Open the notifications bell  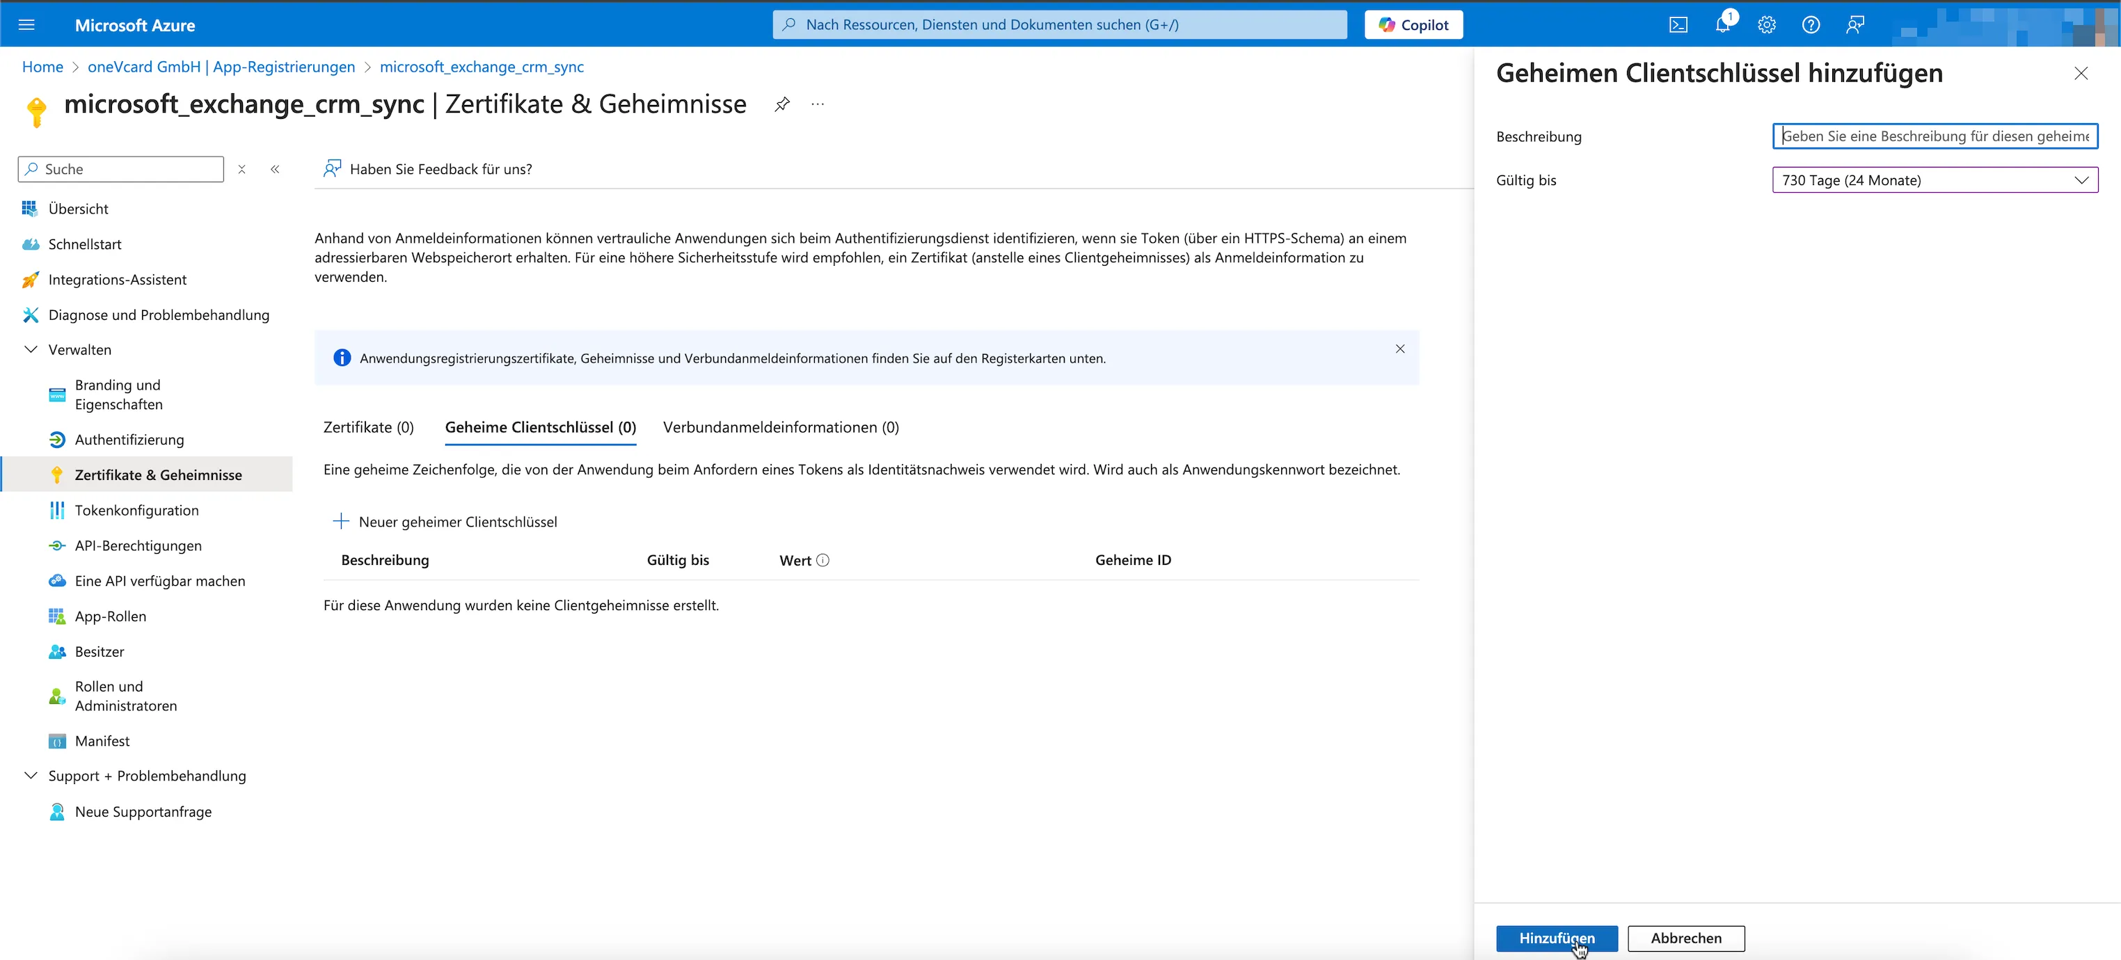1722,25
